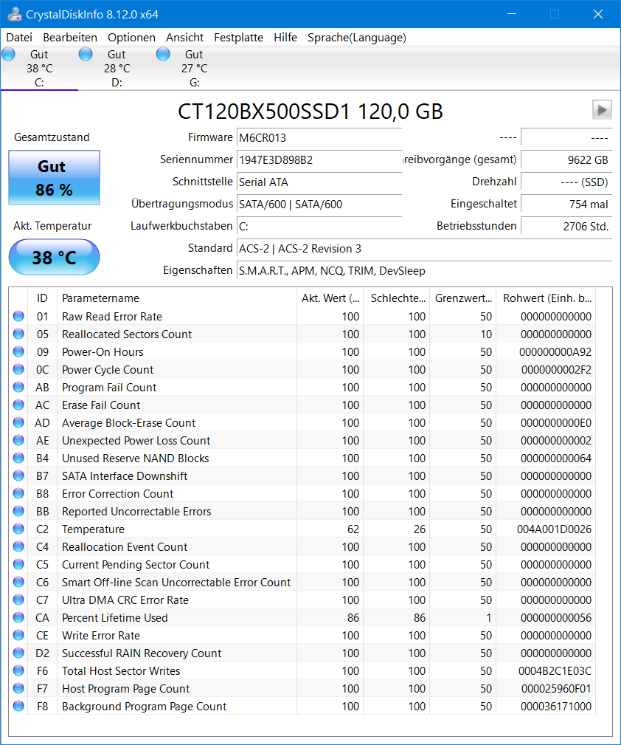Click the Gut 86% health status button

click(x=54, y=177)
